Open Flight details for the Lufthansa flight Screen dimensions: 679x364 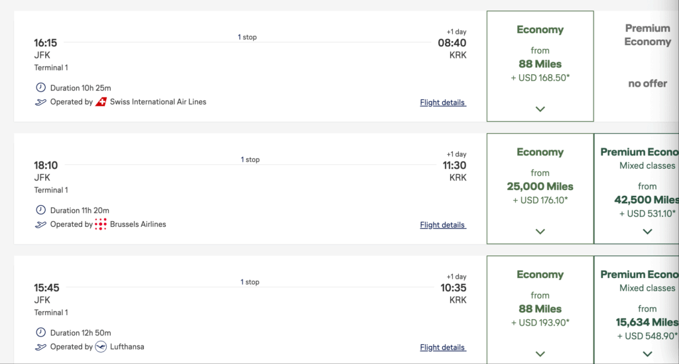(x=443, y=347)
